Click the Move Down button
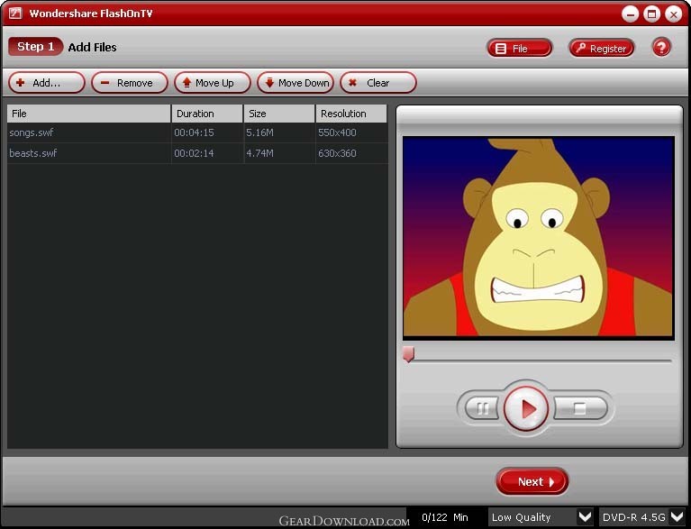This screenshot has width=691, height=529. pos(295,83)
